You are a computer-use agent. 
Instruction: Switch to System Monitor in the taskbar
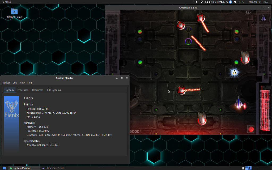pos(24,168)
